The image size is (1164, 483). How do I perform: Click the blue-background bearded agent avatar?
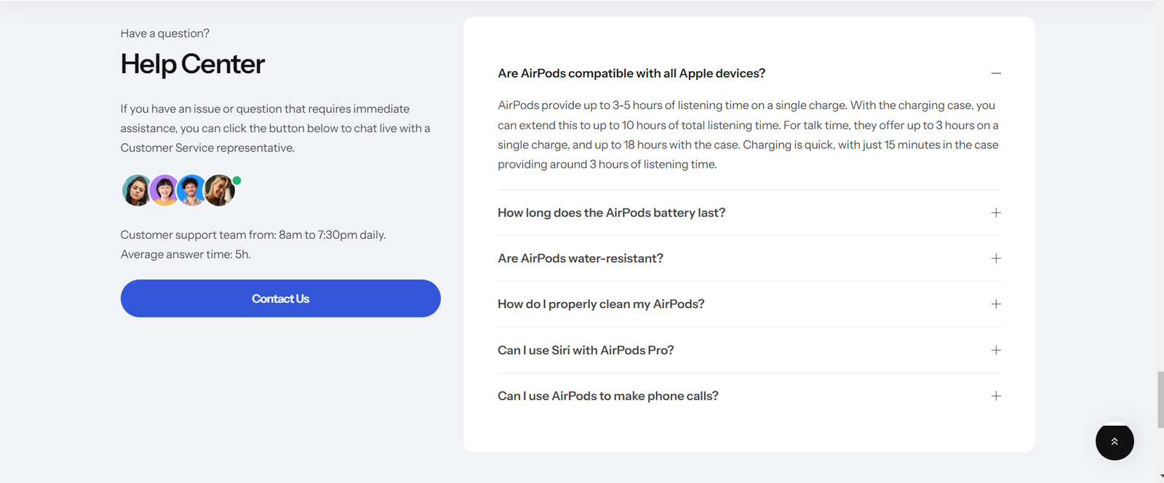coord(191,191)
